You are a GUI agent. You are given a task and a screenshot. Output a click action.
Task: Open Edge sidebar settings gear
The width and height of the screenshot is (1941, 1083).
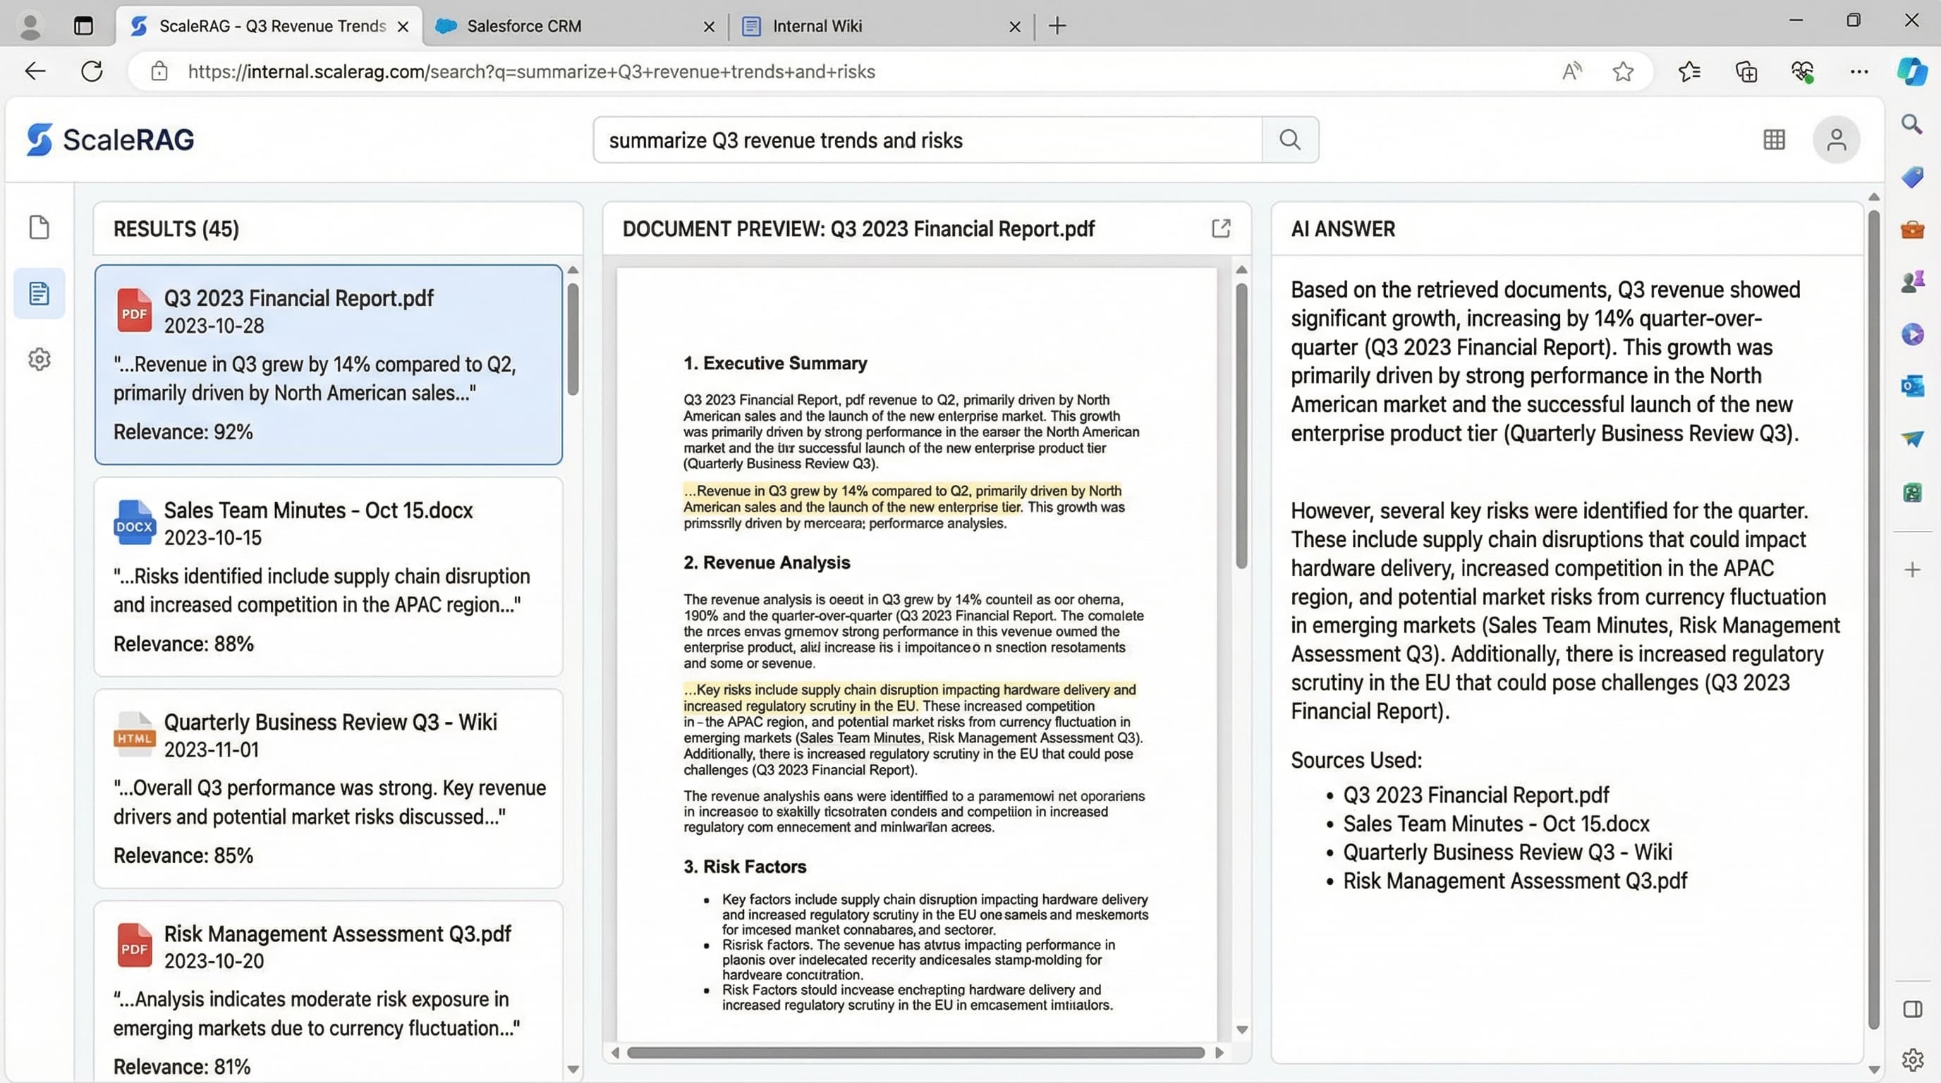tap(1911, 1060)
